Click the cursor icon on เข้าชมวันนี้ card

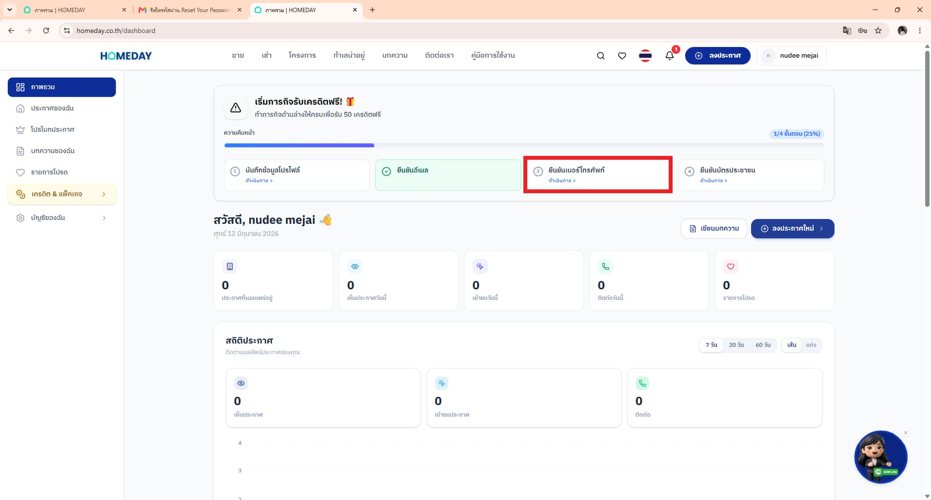click(480, 266)
